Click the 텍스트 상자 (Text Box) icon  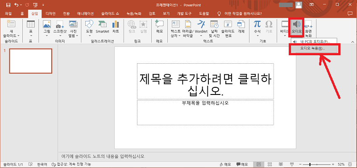[175, 24]
